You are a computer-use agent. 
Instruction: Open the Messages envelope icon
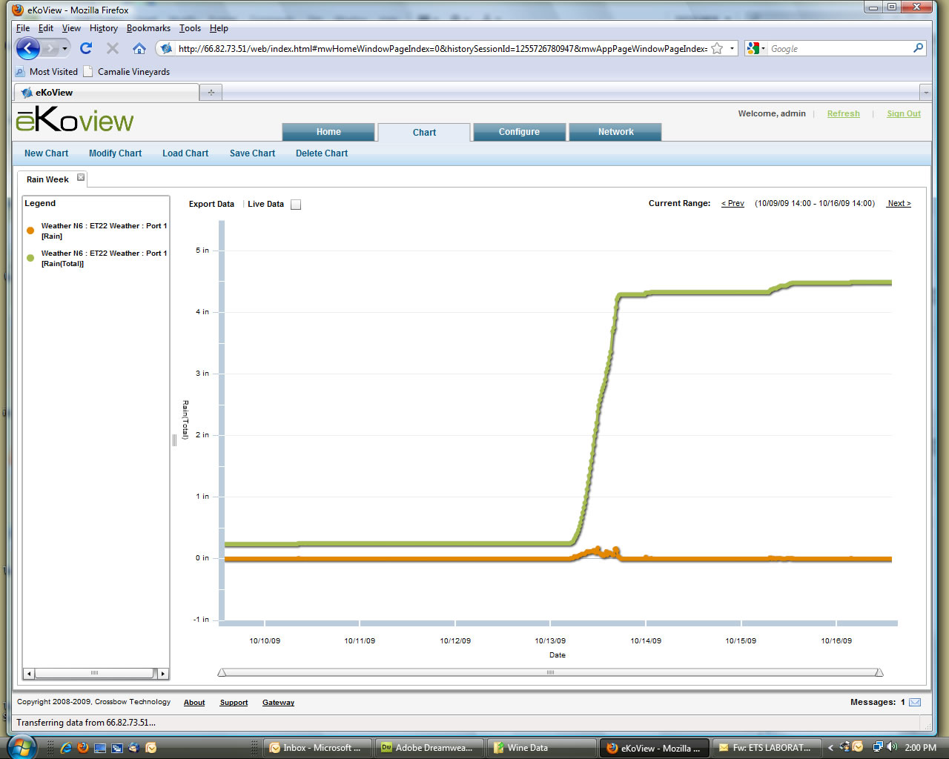915,702
